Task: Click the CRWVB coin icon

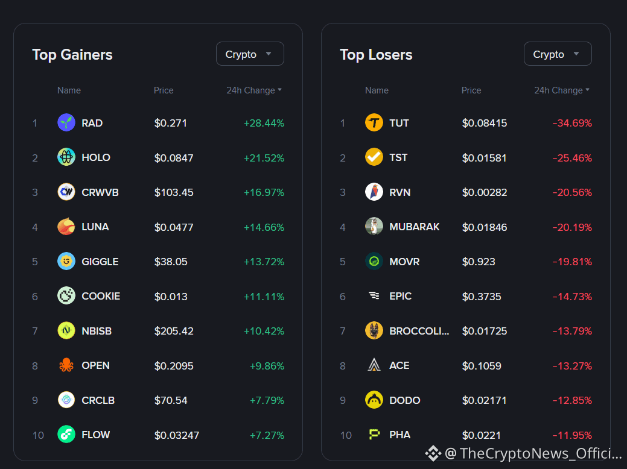Action: click(66, 192)
